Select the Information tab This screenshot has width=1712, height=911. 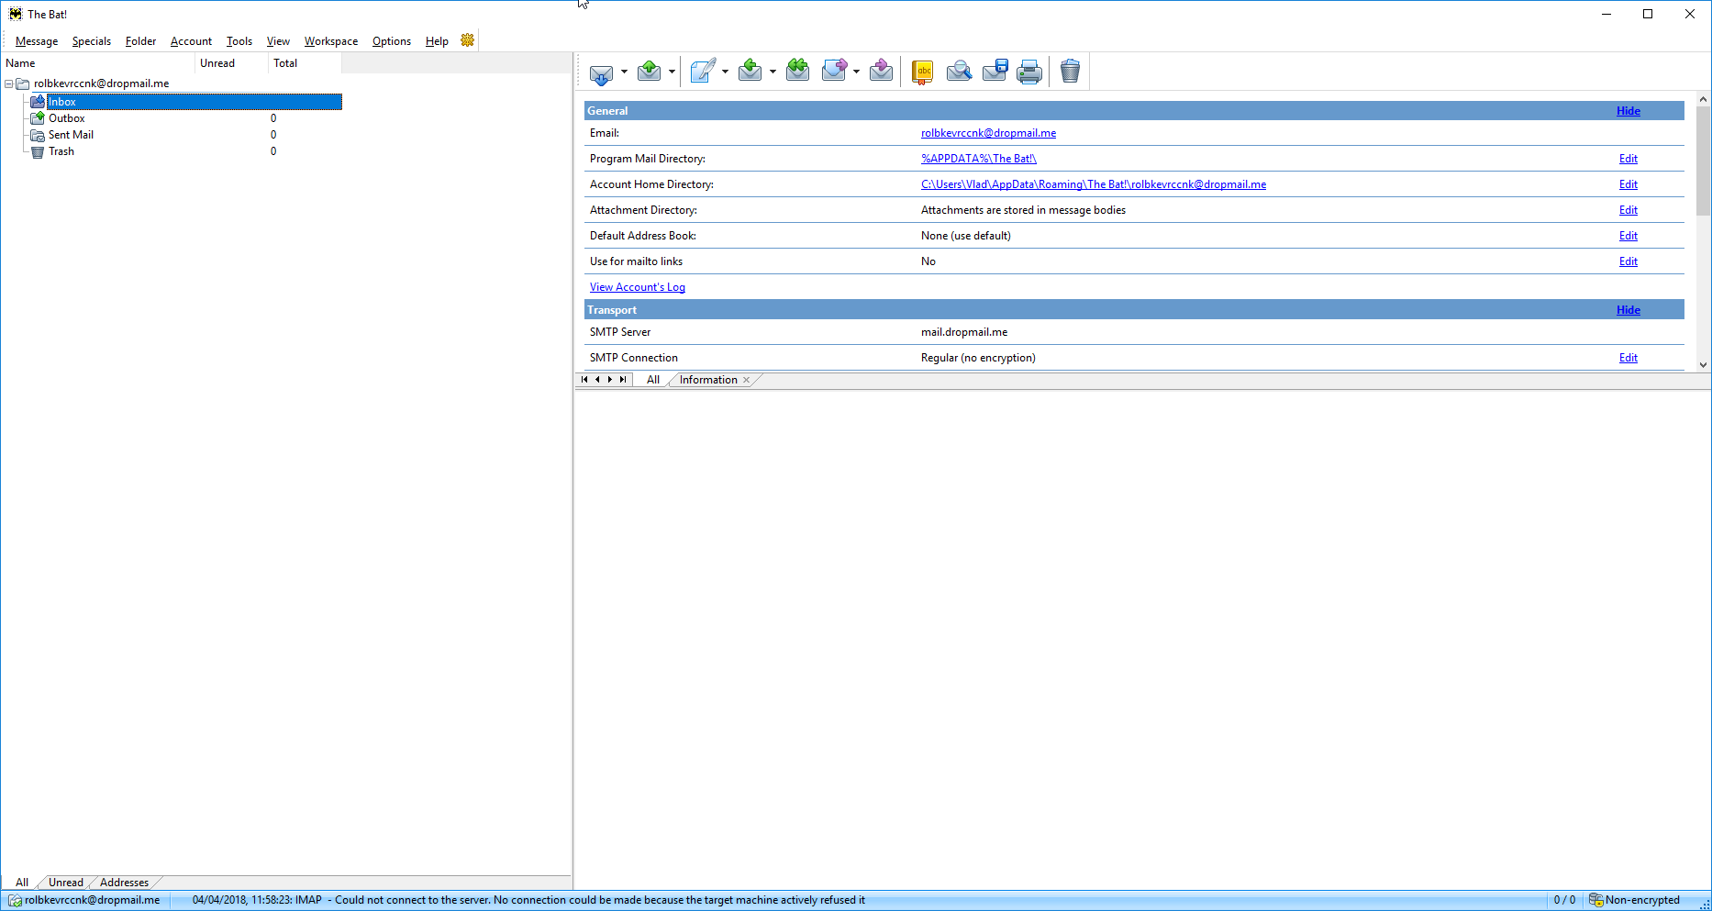point(708,380)
